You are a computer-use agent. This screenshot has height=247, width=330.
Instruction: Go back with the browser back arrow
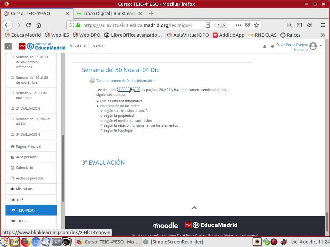pos(8,25)
